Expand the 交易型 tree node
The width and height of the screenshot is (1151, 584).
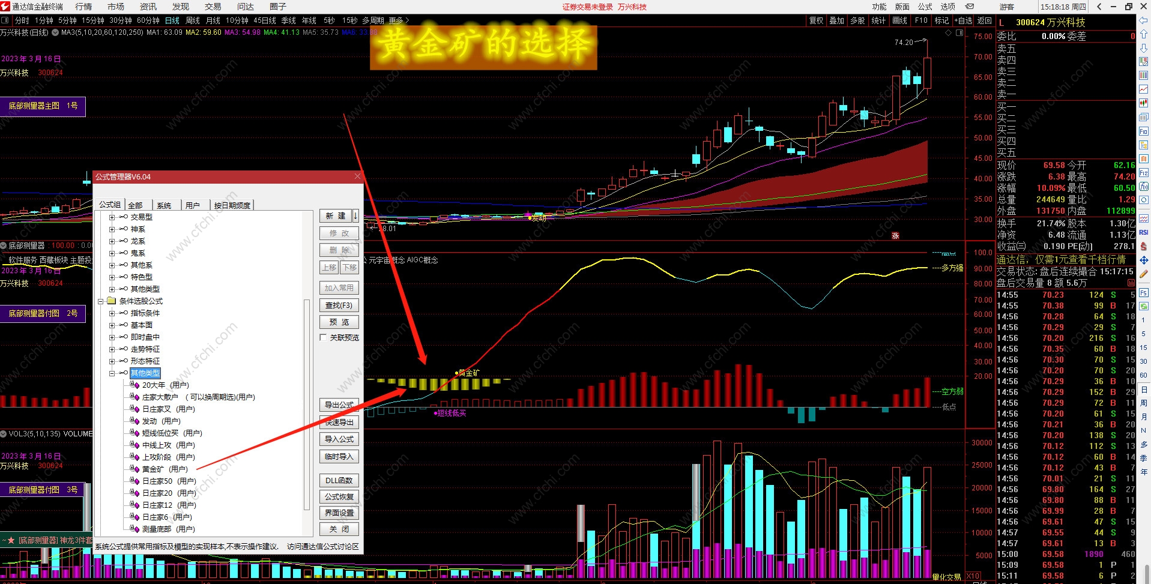(x=112, y=217)
